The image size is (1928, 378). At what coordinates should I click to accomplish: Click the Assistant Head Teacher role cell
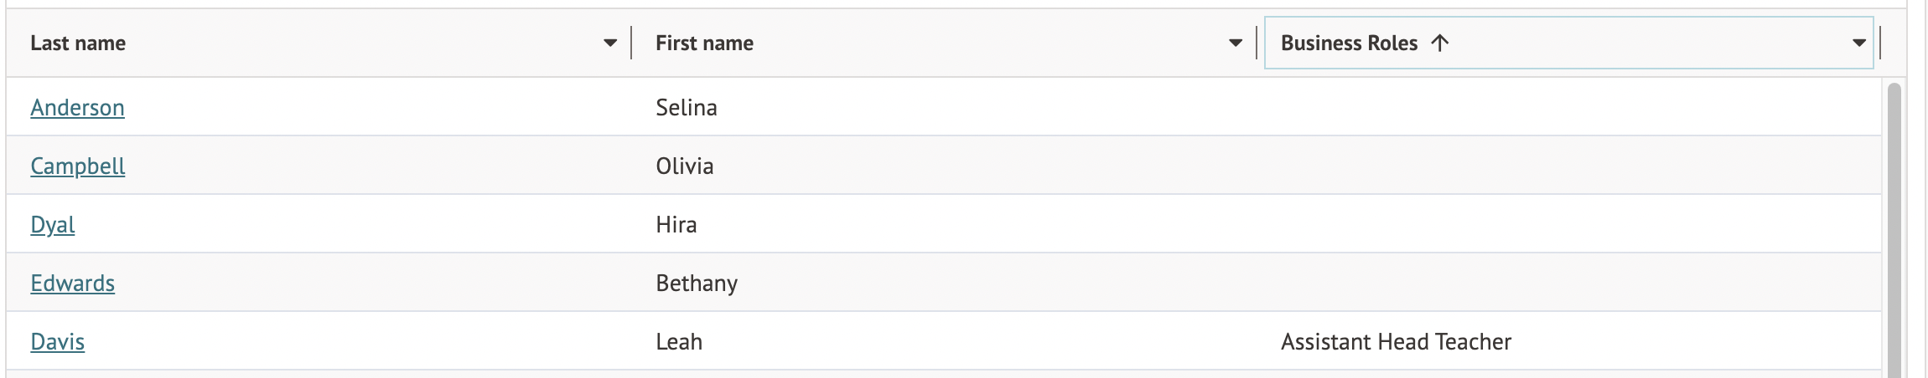pos(1396,342)
